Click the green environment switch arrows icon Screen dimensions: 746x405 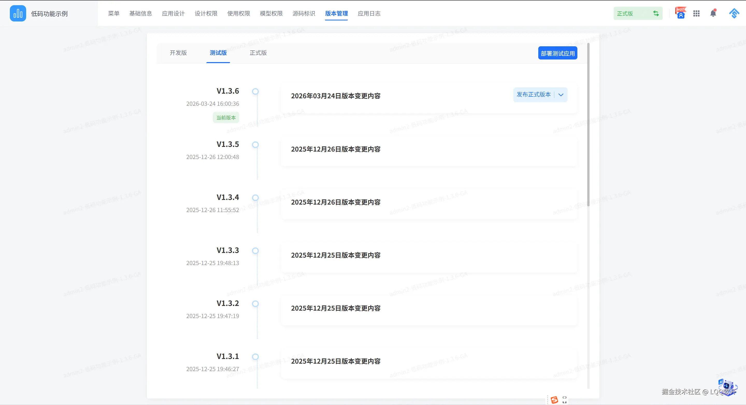coord(656,13)
